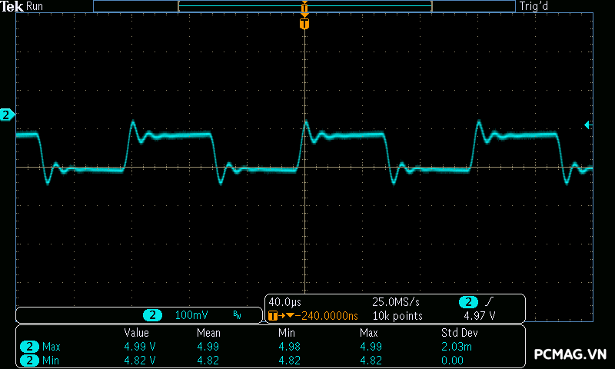Image resolution: width=615 pixels, height=369 pixels.
Task: Click the trigger source channel 2 badge
Action: 468,302
